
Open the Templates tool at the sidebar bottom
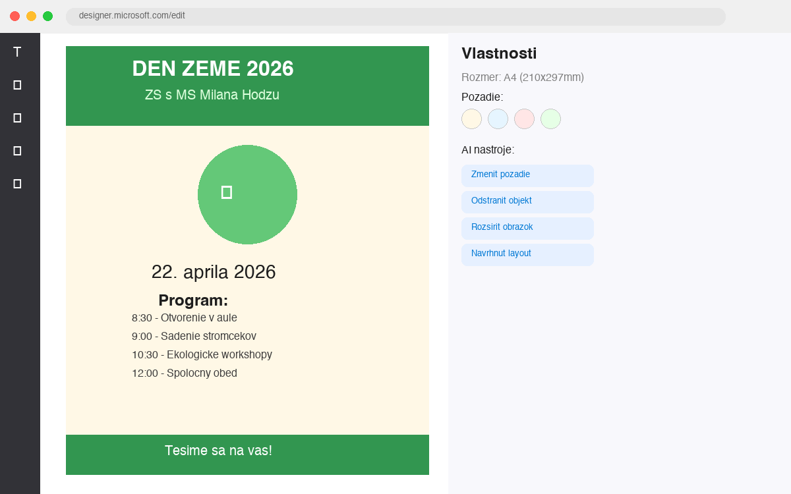(x=16, y=184)
